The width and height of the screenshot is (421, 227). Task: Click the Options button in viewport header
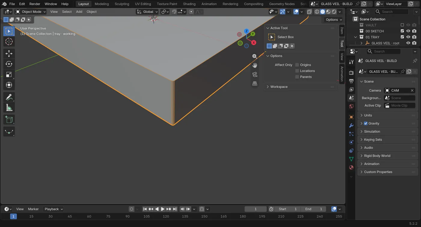pos(333,20)
